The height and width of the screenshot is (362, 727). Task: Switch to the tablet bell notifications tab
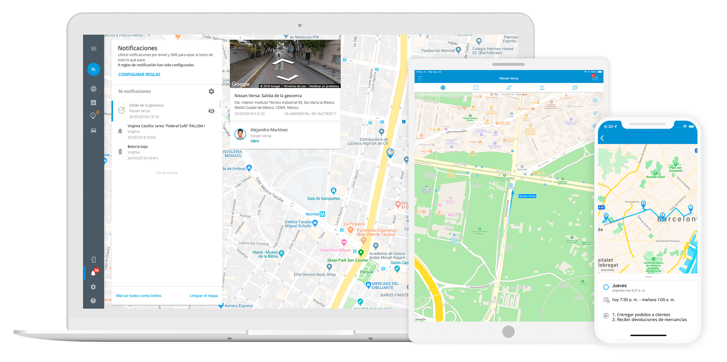pyautogui.click(x=542, y=88)
